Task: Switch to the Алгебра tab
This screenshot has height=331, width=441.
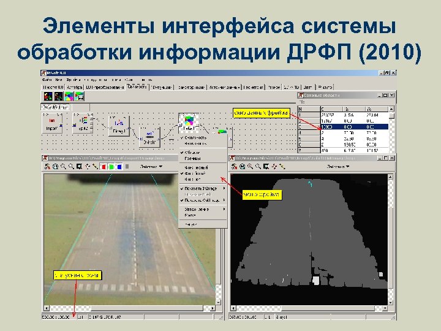Action: point(75,87)
